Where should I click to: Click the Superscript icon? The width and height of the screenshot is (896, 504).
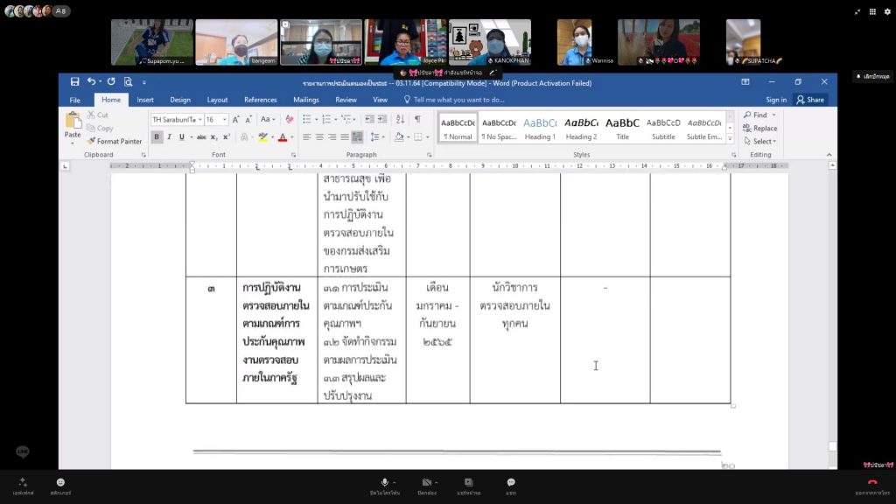click(226, 137)
